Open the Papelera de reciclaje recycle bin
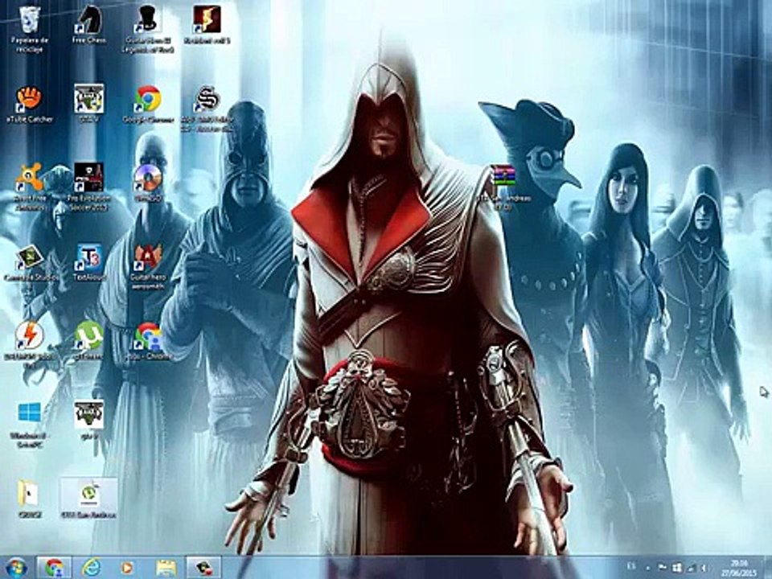 [30, 29]
